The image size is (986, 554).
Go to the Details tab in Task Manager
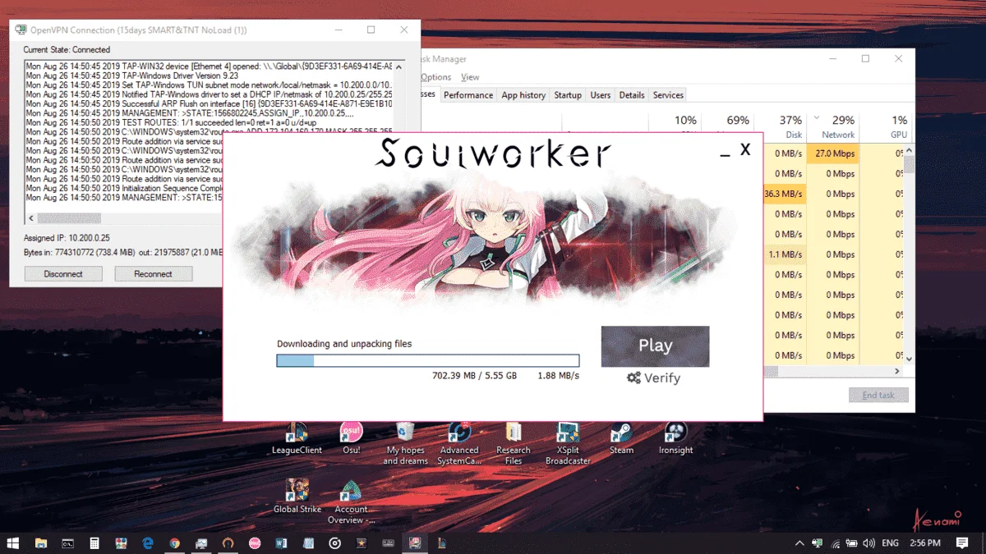click(x=632, y=95)
